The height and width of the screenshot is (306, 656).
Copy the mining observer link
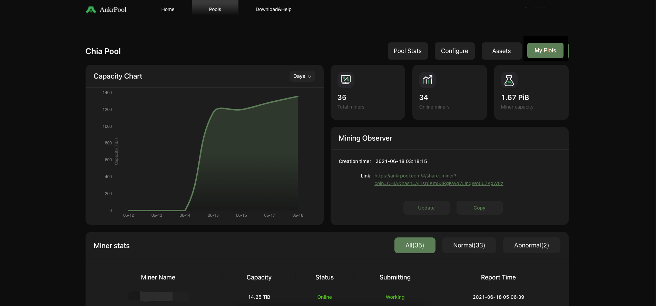click(479, 208)
